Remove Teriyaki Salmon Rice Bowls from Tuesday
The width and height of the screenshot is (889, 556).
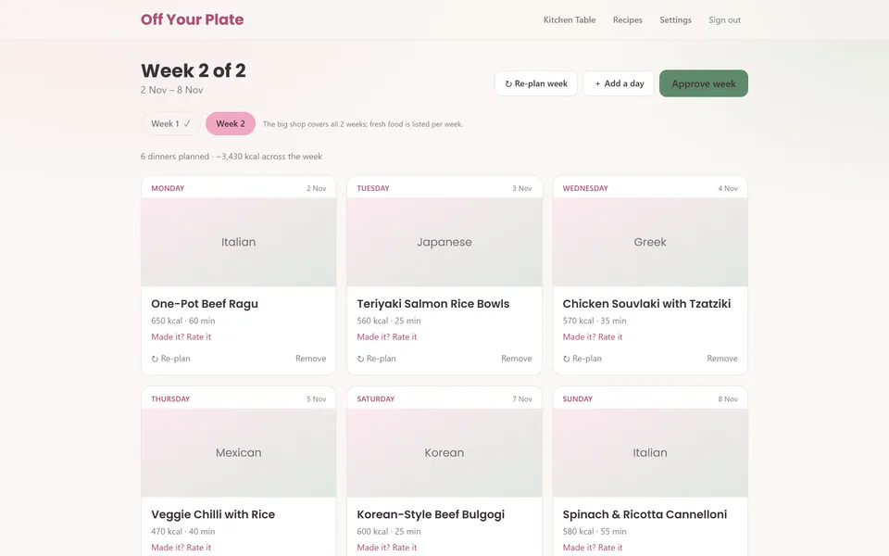(517, 359)
